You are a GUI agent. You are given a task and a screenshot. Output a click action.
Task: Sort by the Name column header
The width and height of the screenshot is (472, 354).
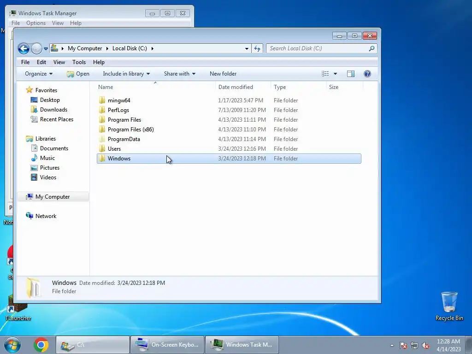pos(155,87)
